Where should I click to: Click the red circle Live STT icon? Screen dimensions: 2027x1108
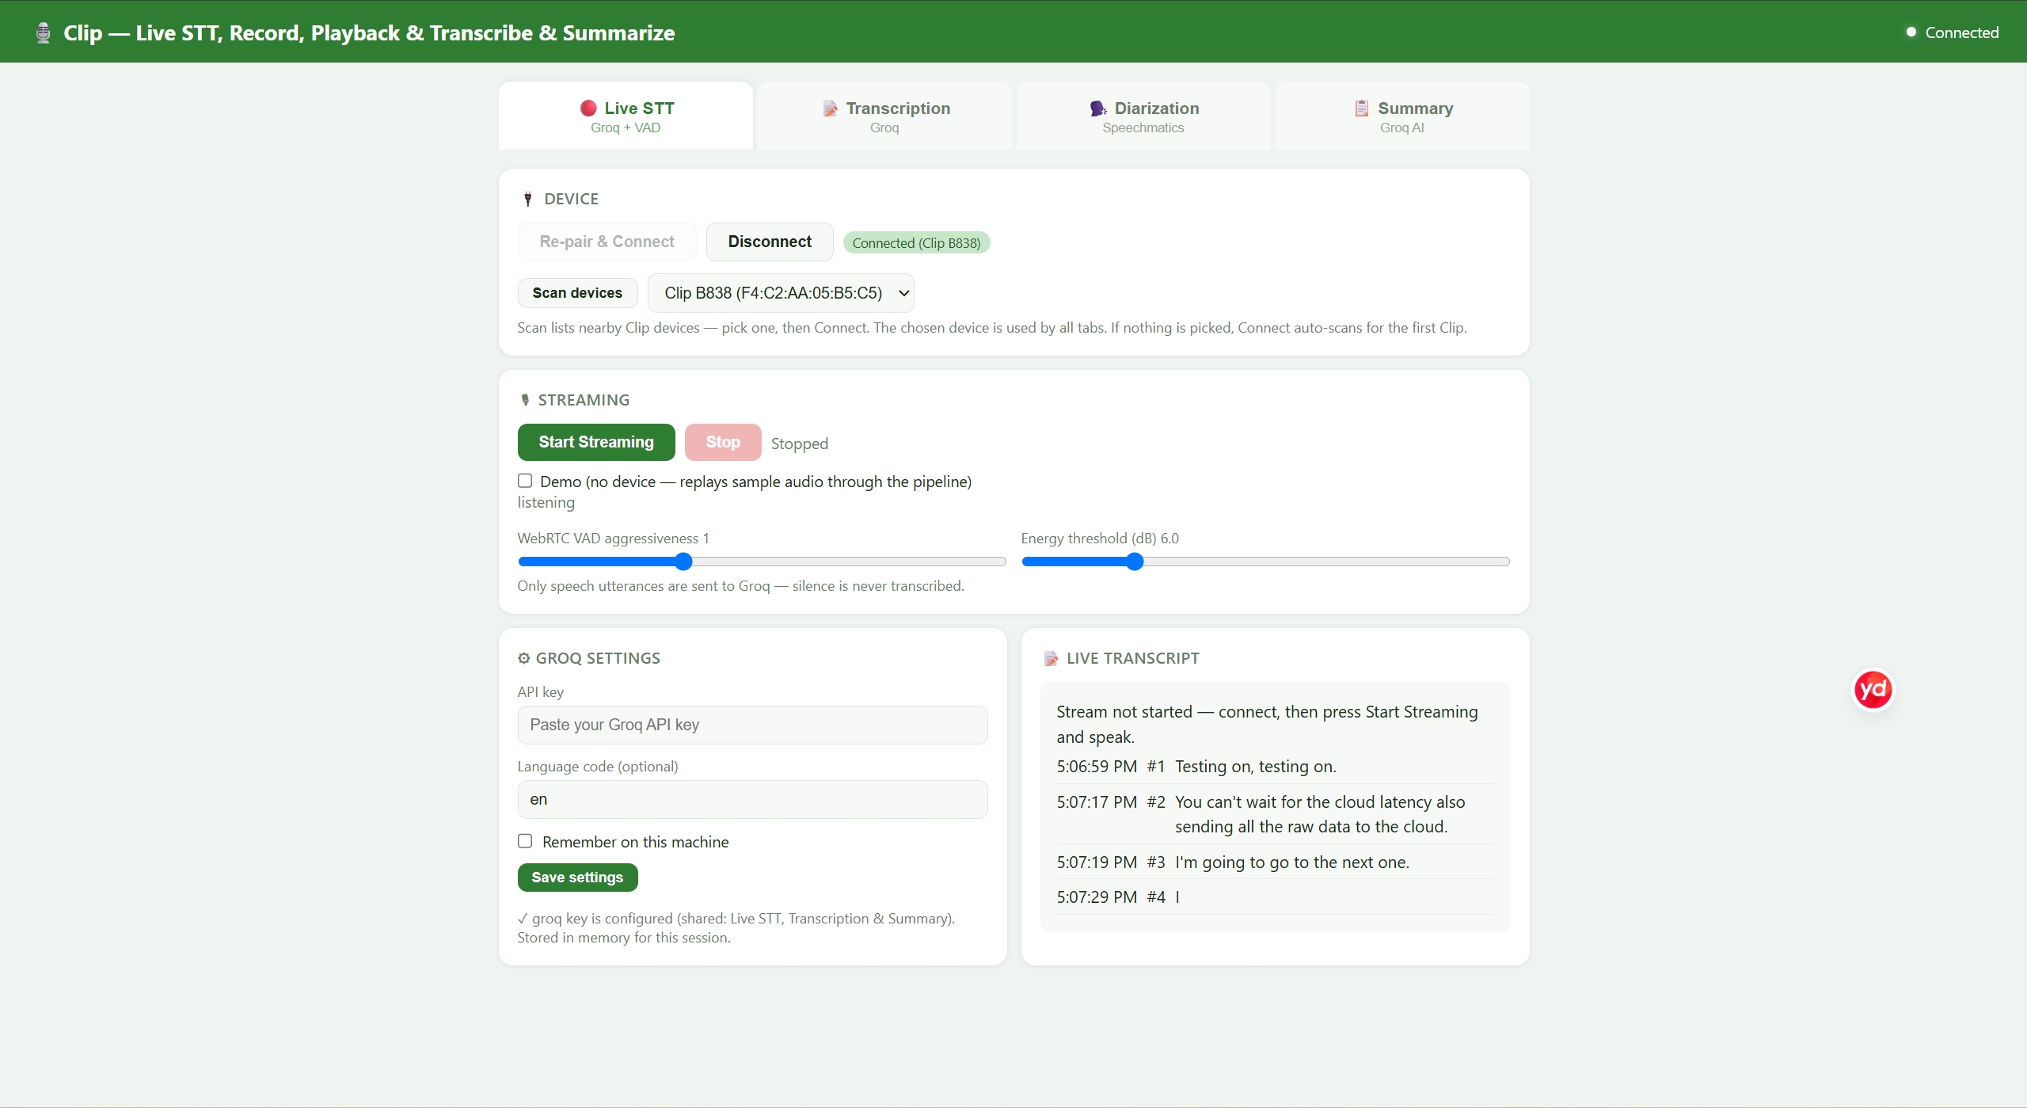588,108
